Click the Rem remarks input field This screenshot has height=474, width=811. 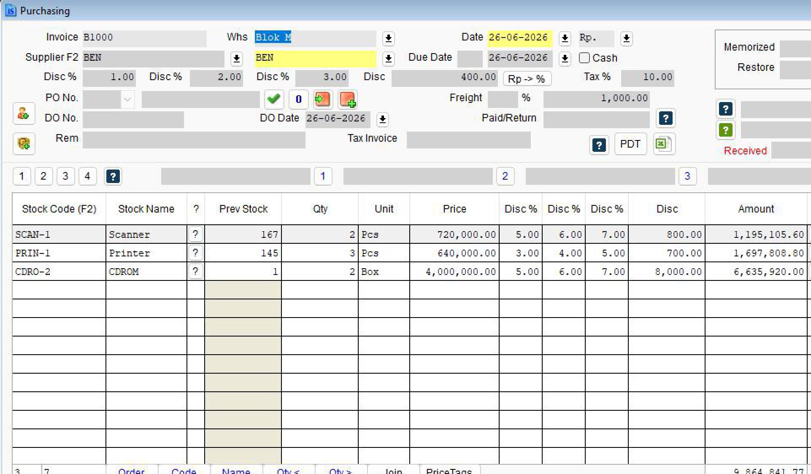(x=194, y=140)
